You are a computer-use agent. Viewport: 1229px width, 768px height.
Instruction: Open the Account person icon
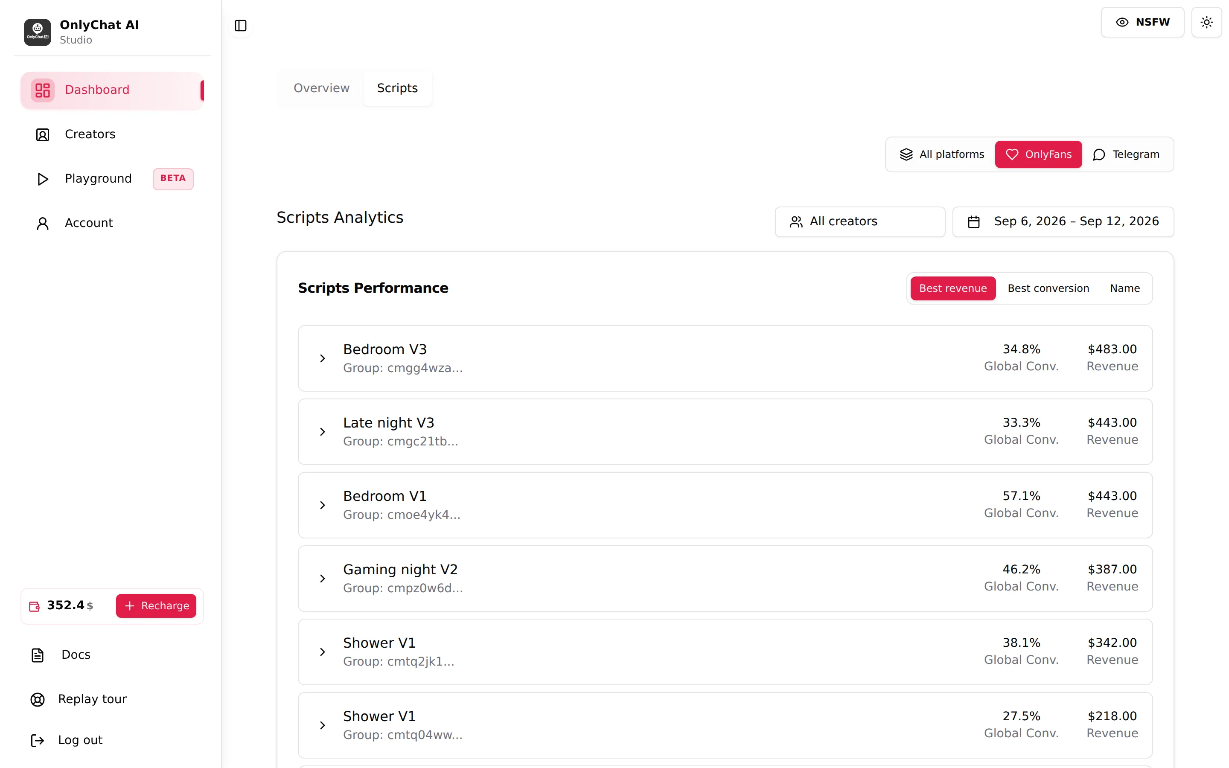[x=43, y=224]
